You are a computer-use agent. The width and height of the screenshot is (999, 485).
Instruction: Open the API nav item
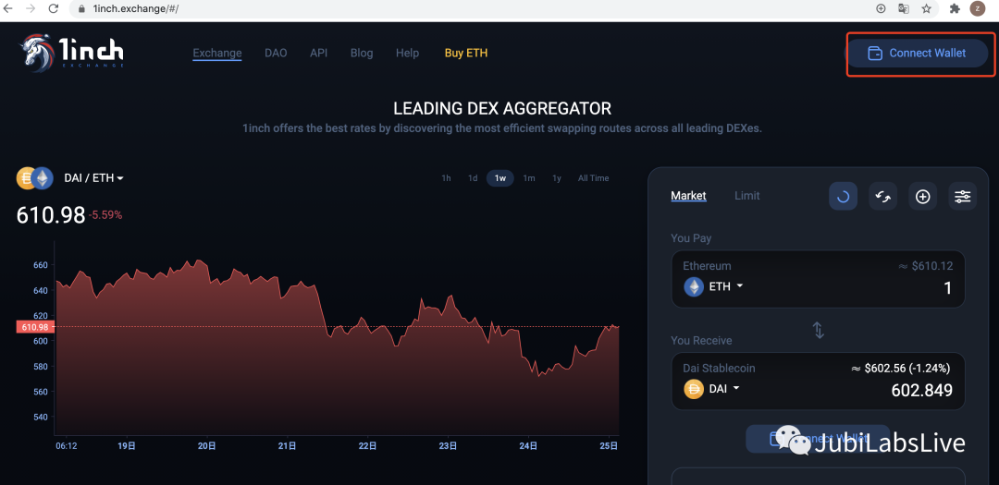[318, 53]
